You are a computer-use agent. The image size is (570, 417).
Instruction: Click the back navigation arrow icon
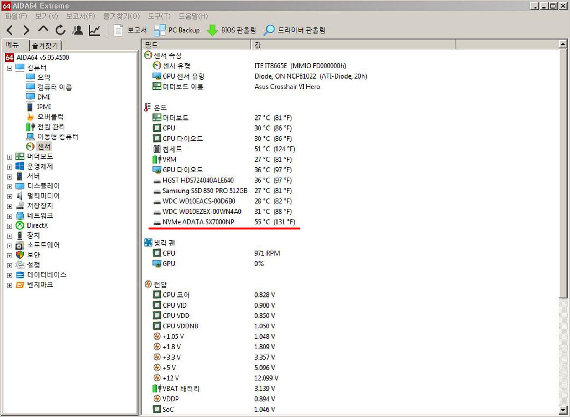click(9, 30)
